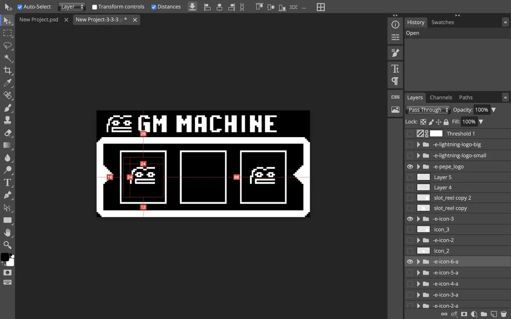Hide the -e-icon-6-a layer group
511x319 pixels.
(x=410, y=262)
